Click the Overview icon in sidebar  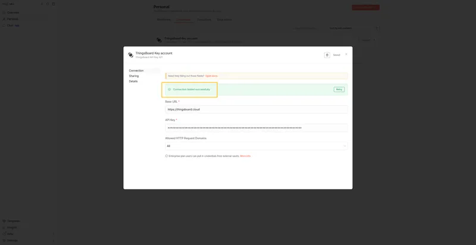(4, 12)
